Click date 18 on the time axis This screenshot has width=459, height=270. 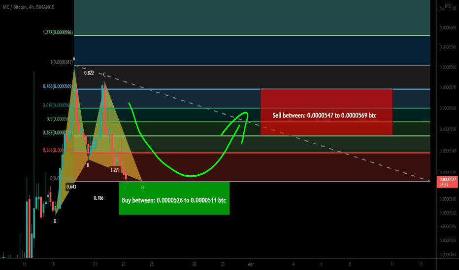click(x=53, y=264)
